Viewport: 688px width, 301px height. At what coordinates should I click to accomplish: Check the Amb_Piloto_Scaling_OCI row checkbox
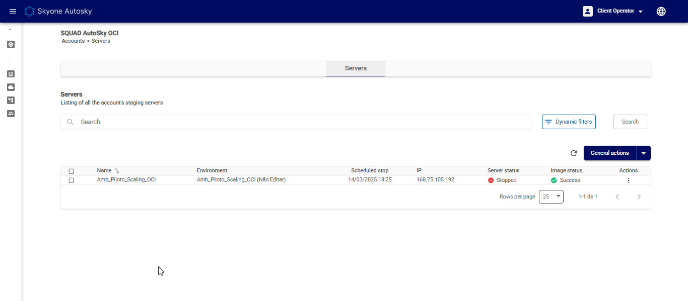tap(71, 180)
